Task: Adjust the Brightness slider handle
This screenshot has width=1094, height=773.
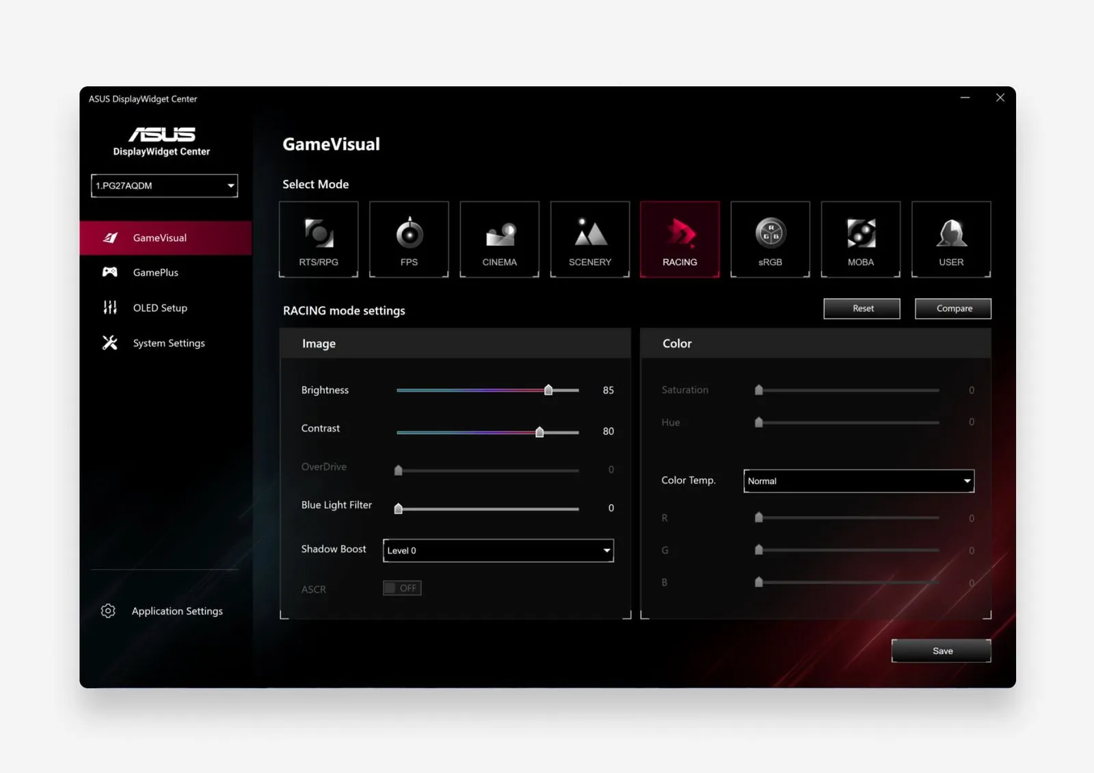Action: [x=548, y=390]
